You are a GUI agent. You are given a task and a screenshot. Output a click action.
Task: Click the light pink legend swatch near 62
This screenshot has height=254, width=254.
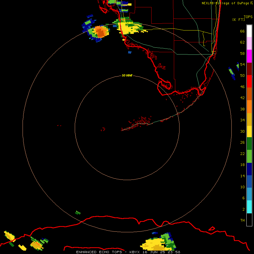tap(249, 43)
